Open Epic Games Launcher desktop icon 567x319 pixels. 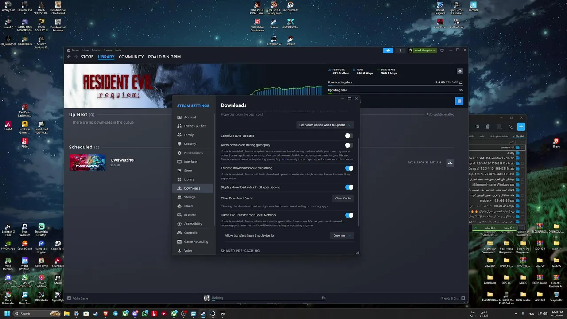point(457,8)
